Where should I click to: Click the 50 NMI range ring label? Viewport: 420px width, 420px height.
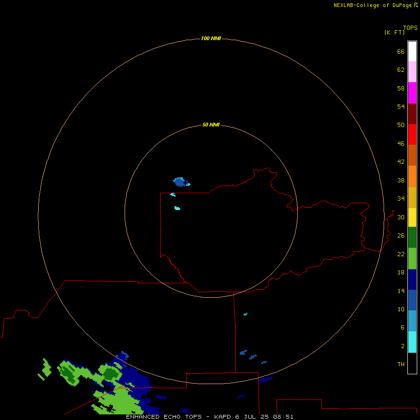coord(211,125)
